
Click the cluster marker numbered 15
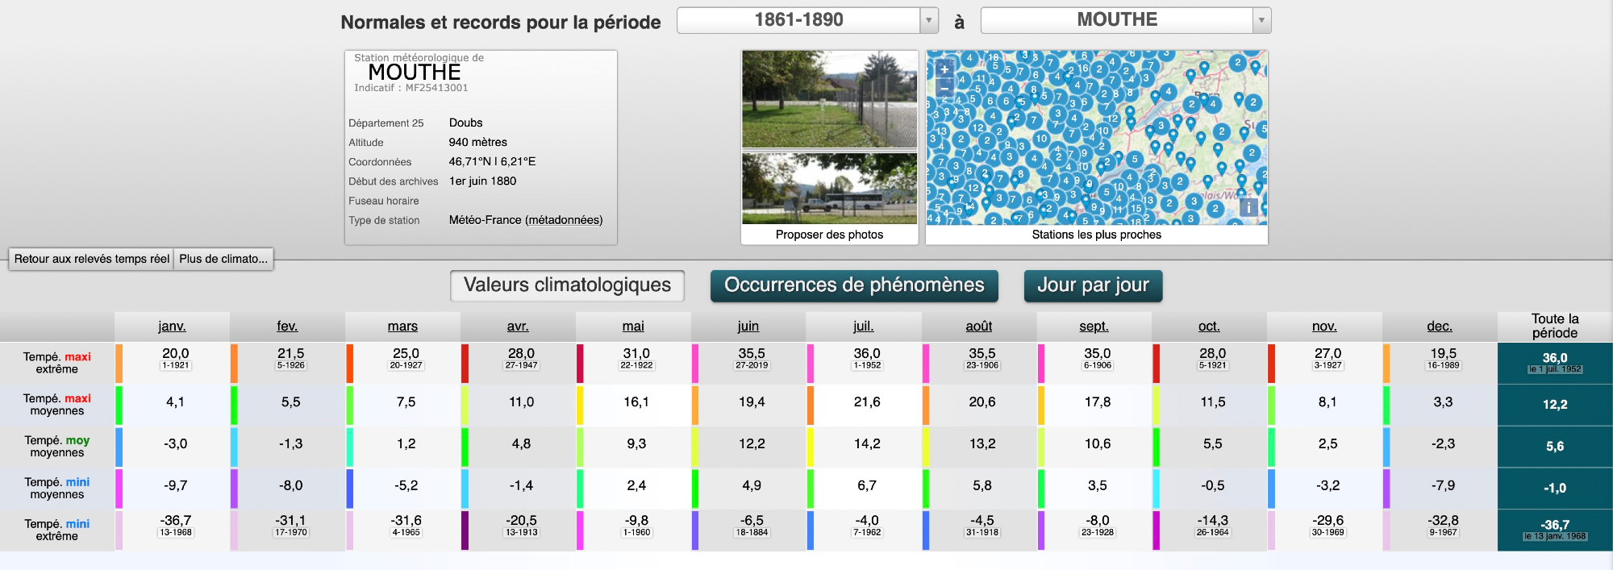(x=1136, y=208)
